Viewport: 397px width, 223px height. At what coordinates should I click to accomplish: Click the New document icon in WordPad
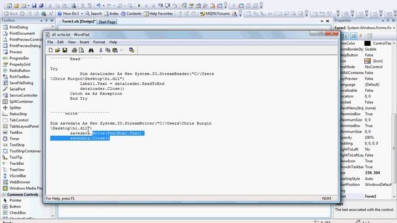pos(51,50)
